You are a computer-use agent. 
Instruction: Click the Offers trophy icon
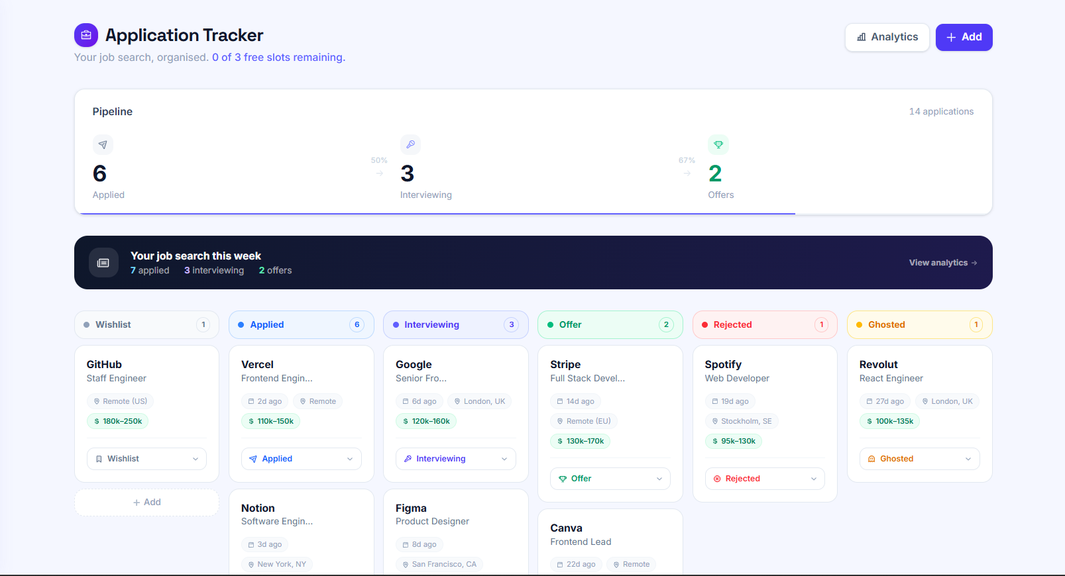718,144
